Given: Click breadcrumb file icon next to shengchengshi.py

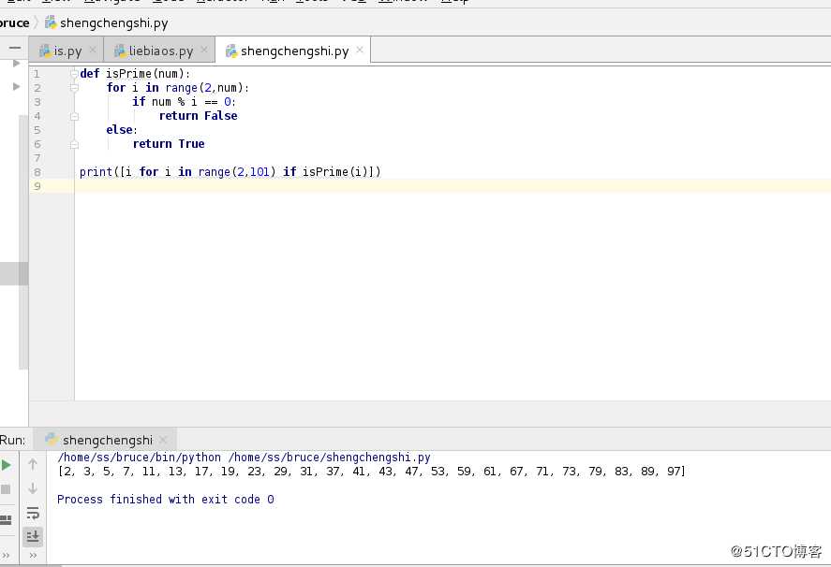Looking at the screenshot, I should (51, 22).
